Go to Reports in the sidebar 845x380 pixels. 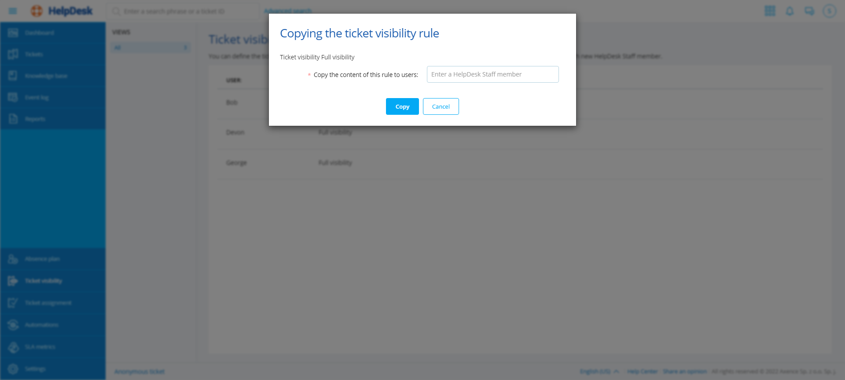click(35, 119)
